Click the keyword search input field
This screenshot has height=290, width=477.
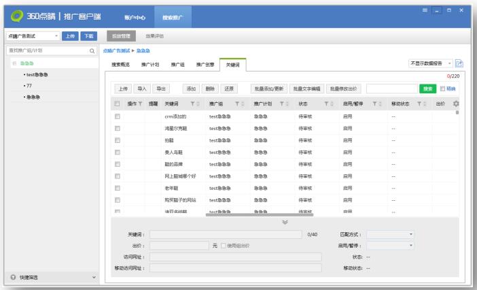[391, 88]
